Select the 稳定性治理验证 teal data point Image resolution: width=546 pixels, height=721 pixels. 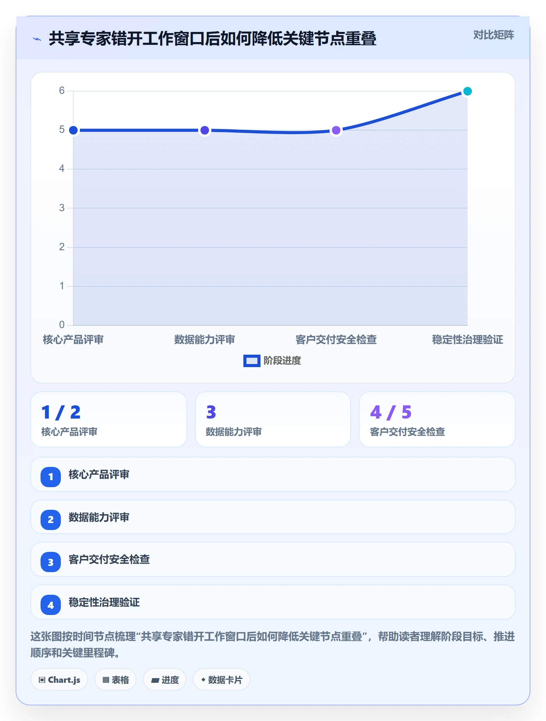point(467,91)
